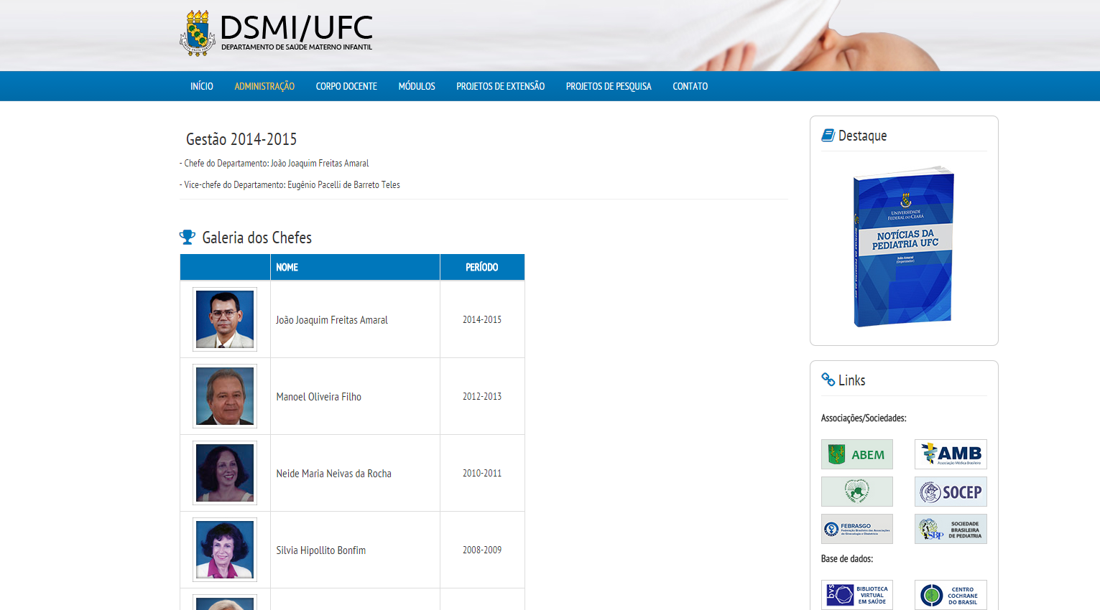This screenshot has width=1100, height=610.
Task: Click the PERÍODO column header
Action: click(482, 267)
